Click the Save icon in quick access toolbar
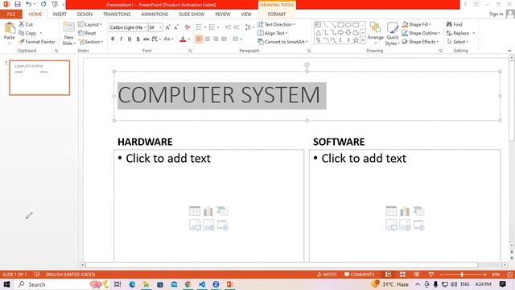This screenshot has width=515, height=290. pos(18,4)
